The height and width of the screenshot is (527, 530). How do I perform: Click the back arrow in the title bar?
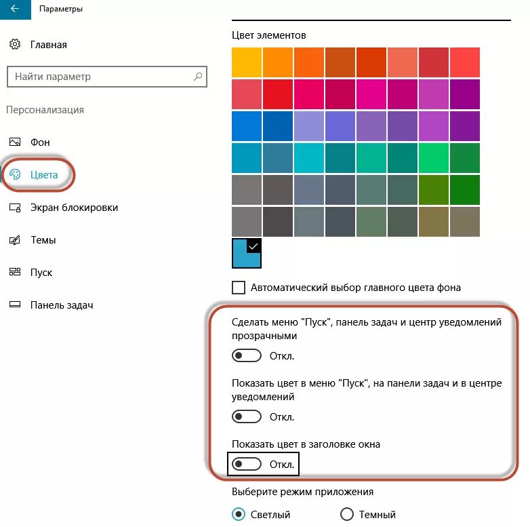[x=15, y=9]
